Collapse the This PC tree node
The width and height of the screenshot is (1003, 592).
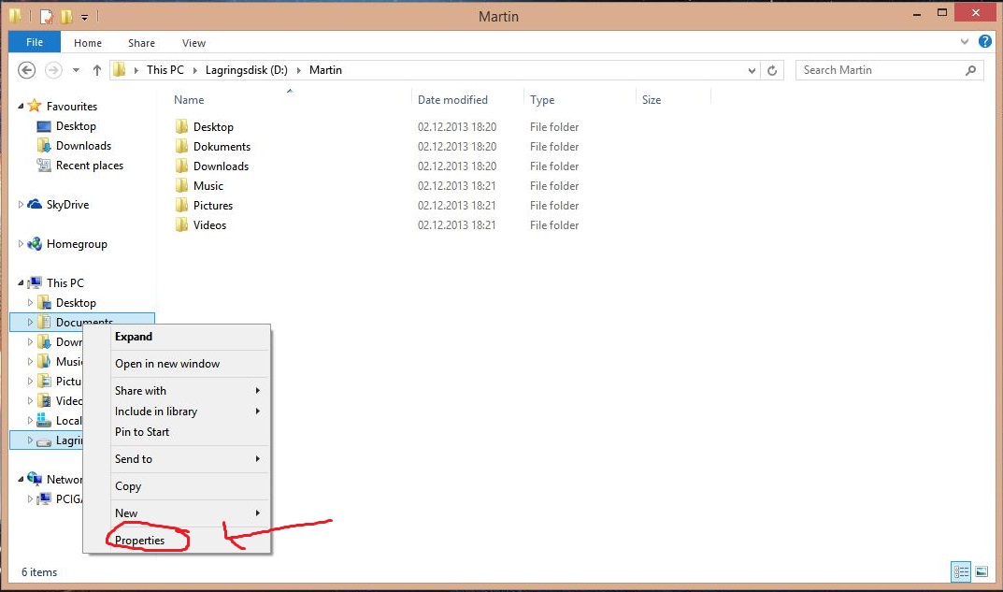pyautogui.click(x=21, y=282)
